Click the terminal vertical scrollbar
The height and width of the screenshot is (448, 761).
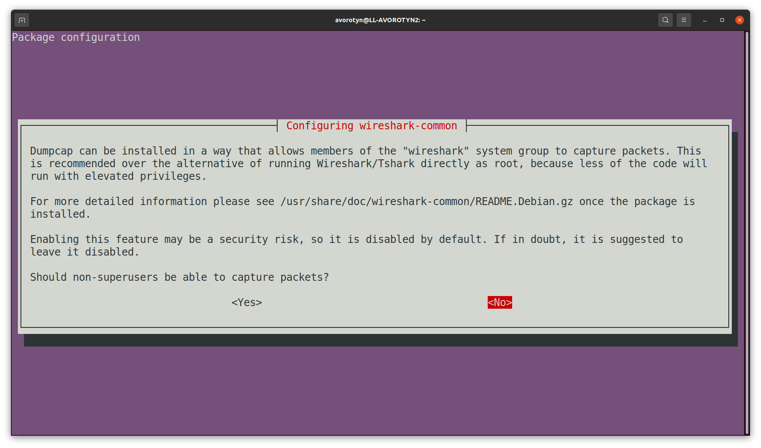(747, 233)
